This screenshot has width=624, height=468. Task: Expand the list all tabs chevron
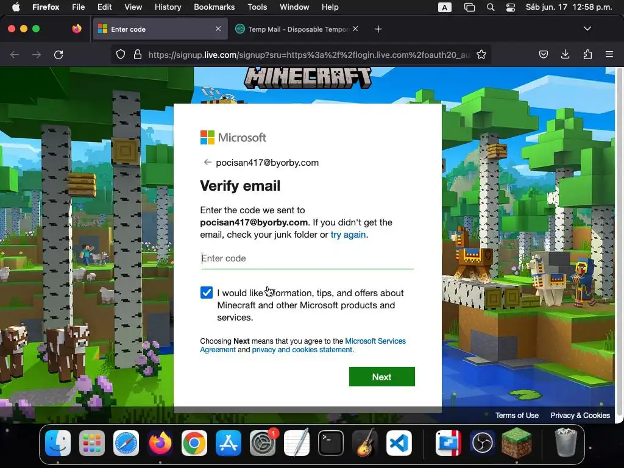[x=587, y=29]
